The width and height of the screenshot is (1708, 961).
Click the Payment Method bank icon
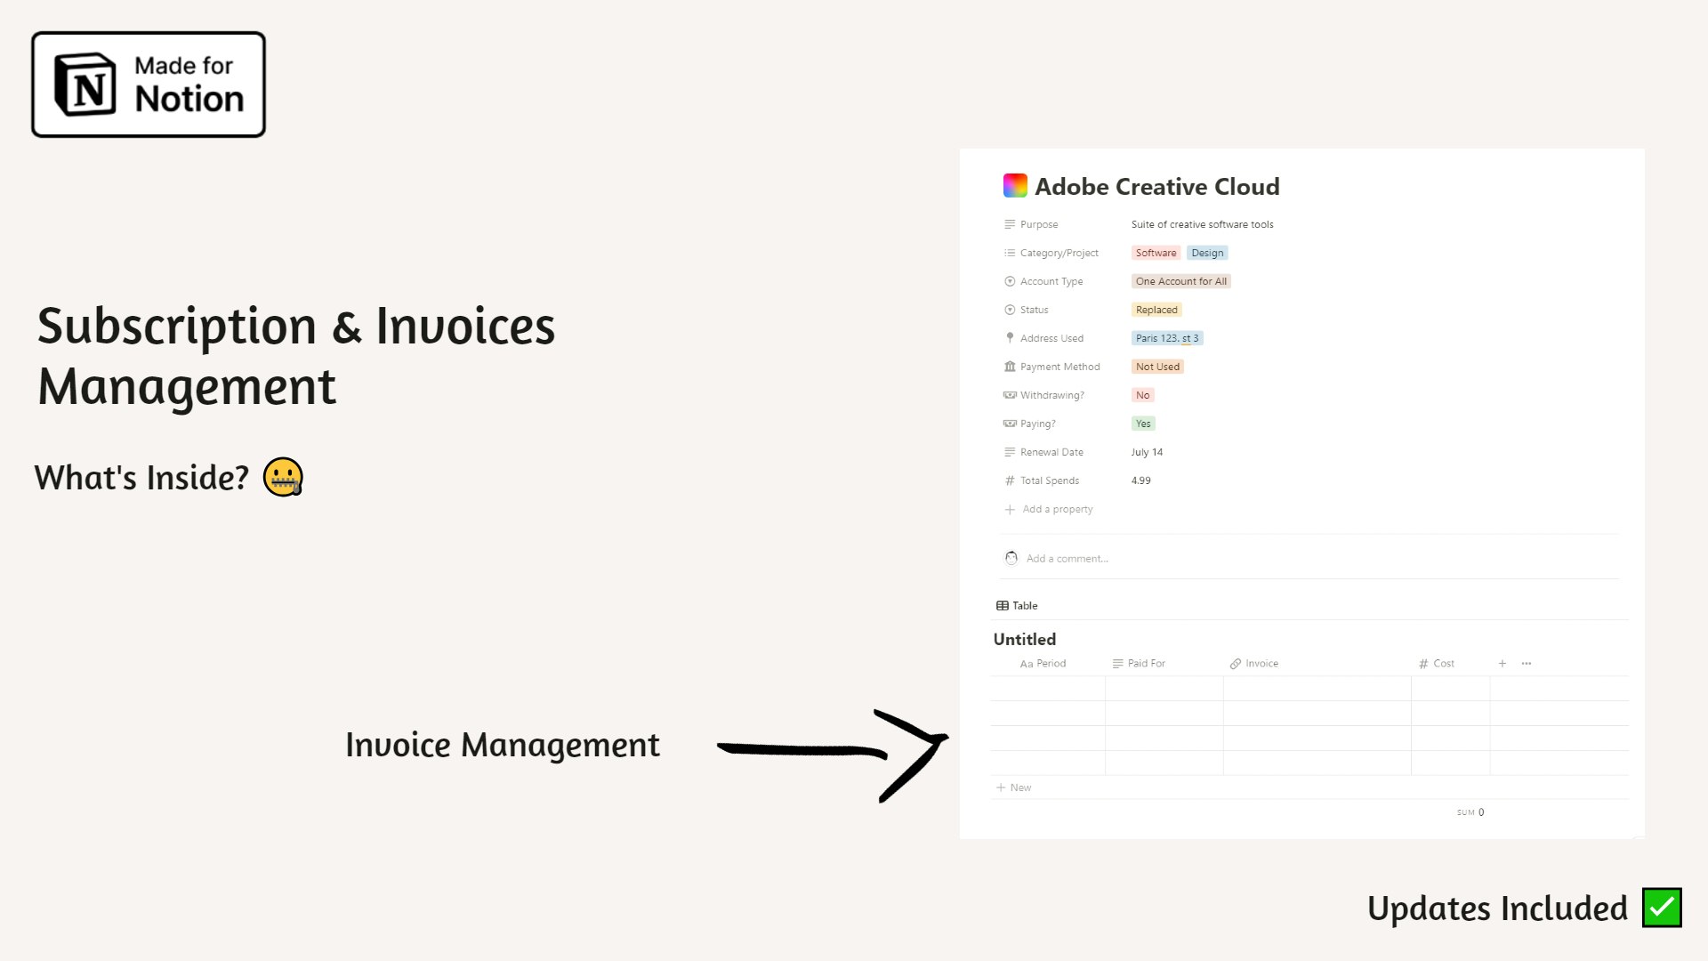coord(1010,367)
